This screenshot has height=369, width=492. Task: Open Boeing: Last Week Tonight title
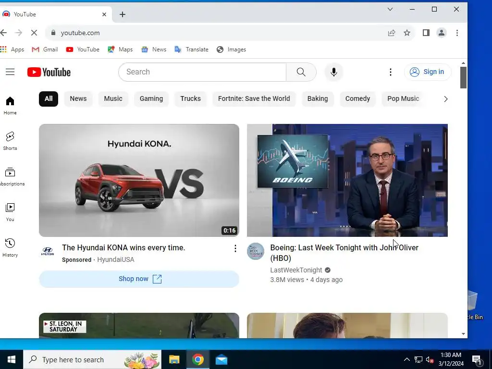(x=344, y=253)
